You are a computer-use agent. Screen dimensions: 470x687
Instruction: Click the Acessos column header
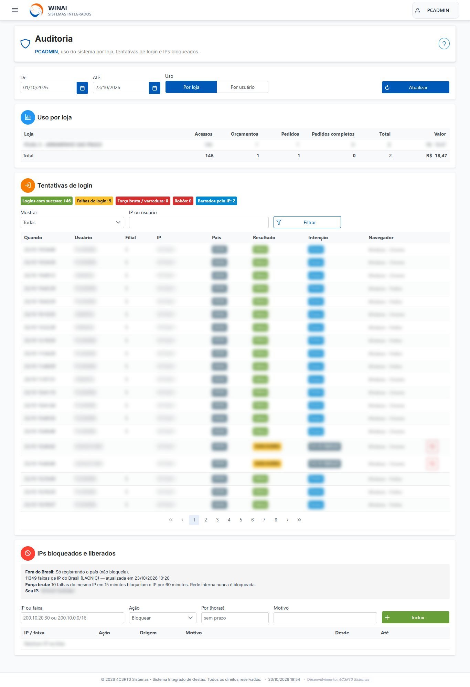[x=203, y=134]
